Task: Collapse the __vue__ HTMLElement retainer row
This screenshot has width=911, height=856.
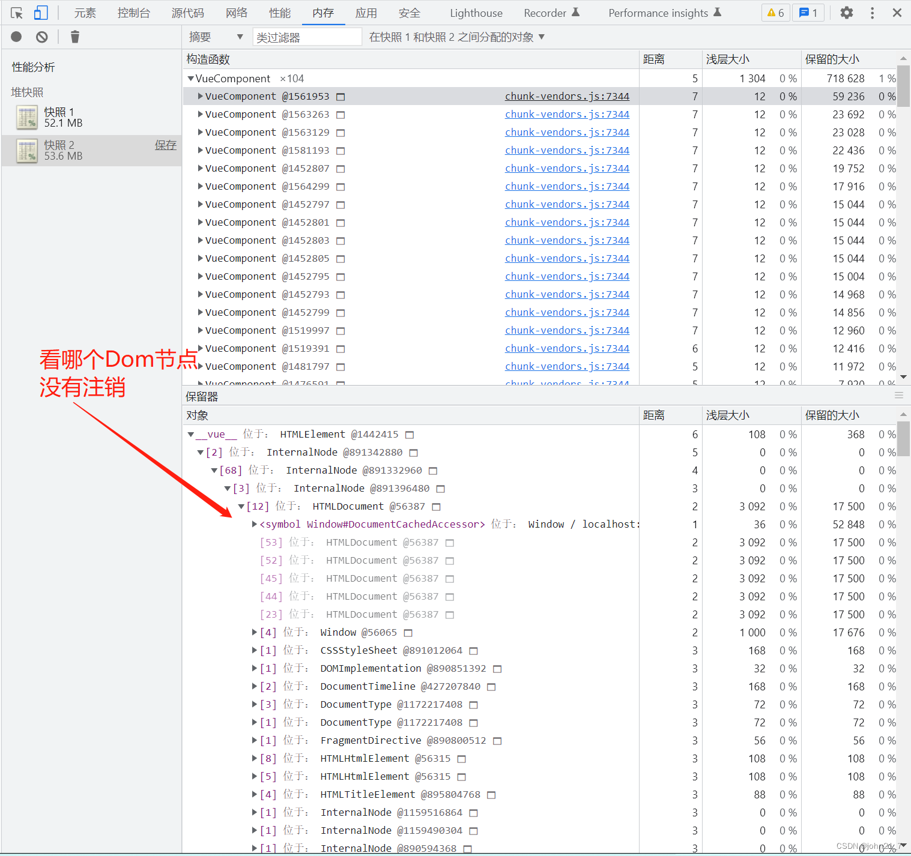Action: (190, 435)
